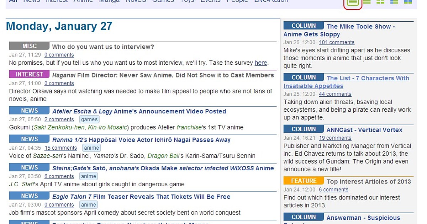Viewport: 427px width, 224px height.
Task: Open the 'Saki Zenkoku-hen' encyclopedia link
Action: tap(59, 127)
